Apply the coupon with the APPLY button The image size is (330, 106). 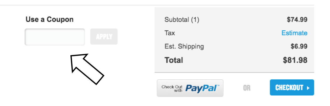[104, 36]
